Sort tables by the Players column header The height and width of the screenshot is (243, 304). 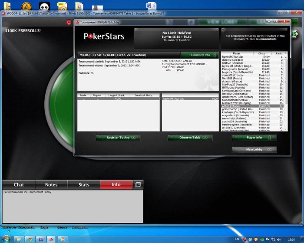[97, 95]
